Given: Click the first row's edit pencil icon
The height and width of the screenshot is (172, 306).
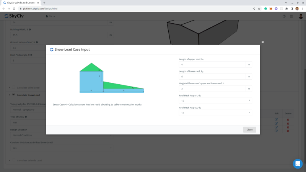Looking at the screenshot, I should 276,120.
